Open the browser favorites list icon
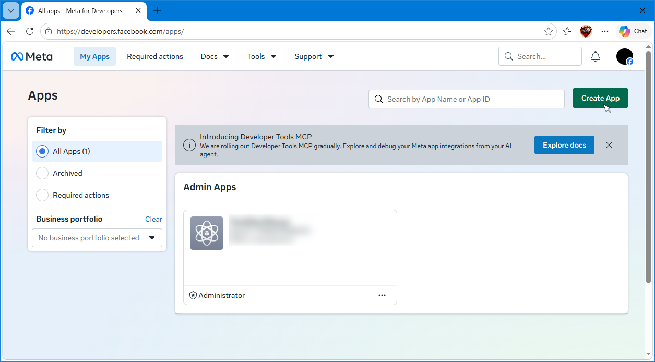Viewport: 655px width, 362px height. (567, 31)
